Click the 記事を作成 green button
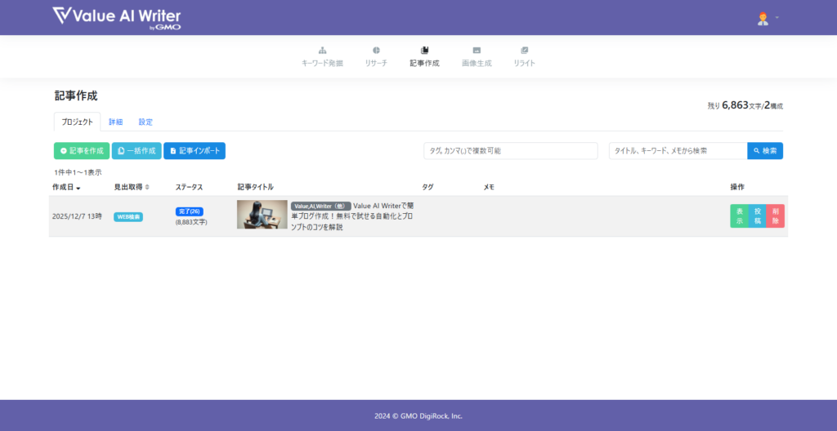This screenshot has width=837, height=431. pyautogui.click(x=82, y=151)
